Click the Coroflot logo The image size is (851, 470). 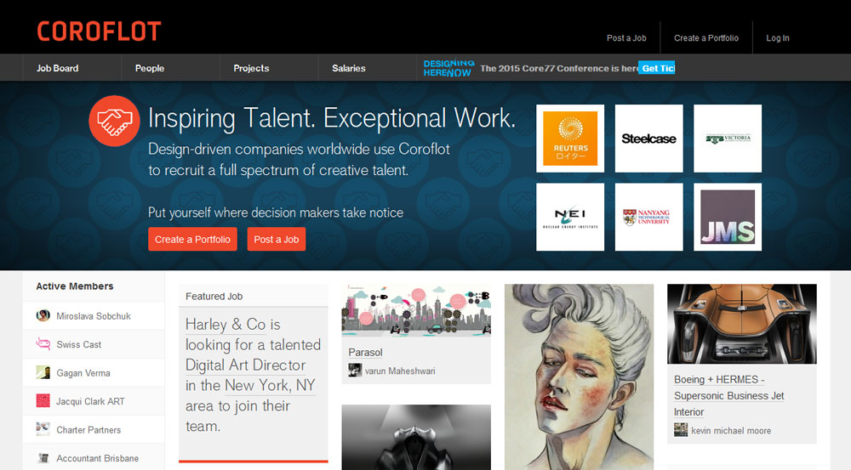99,31
